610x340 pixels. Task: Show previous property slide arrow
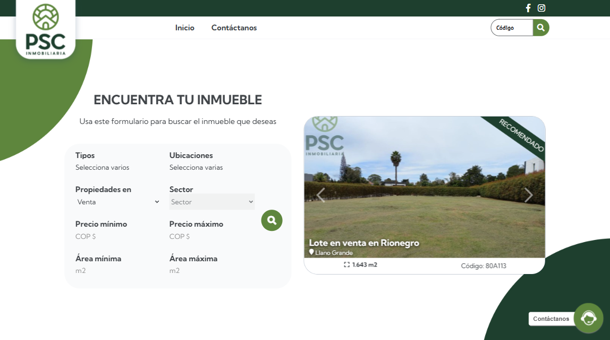point(320,195)
